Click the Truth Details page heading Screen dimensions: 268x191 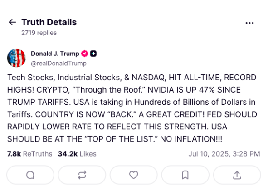(x=49, y=22)
